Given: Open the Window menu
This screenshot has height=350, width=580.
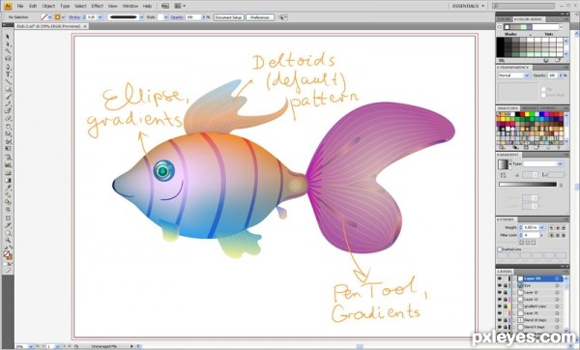Looking at the screenshot, I should (130, 6).
